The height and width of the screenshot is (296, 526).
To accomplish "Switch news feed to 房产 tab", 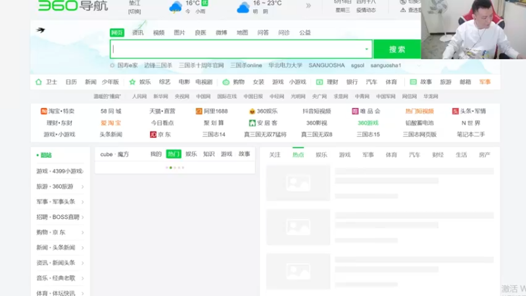I will (485, 155).
